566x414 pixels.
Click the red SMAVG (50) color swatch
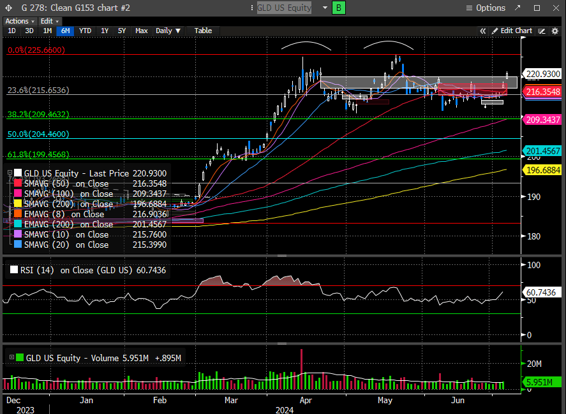(18, 183)
